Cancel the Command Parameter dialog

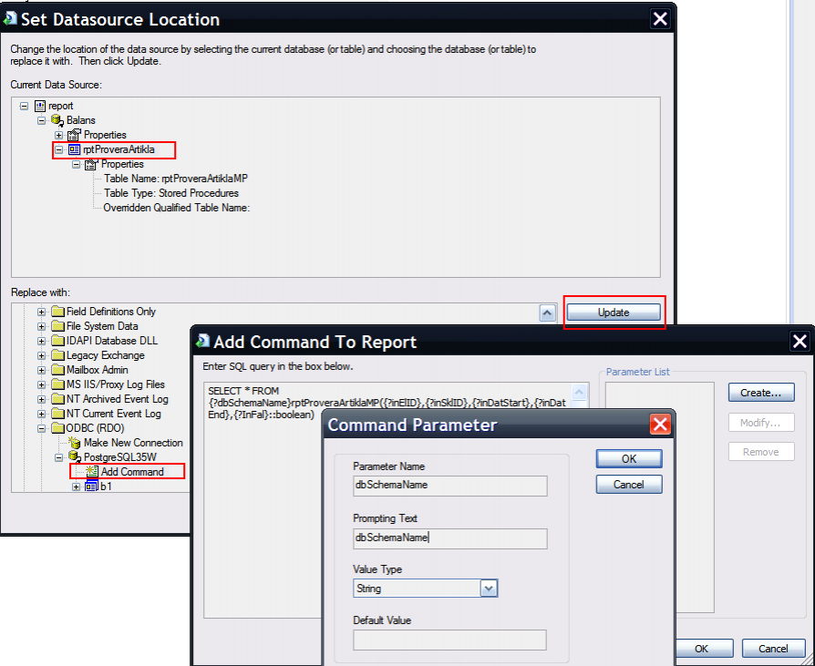click(629, 485)
